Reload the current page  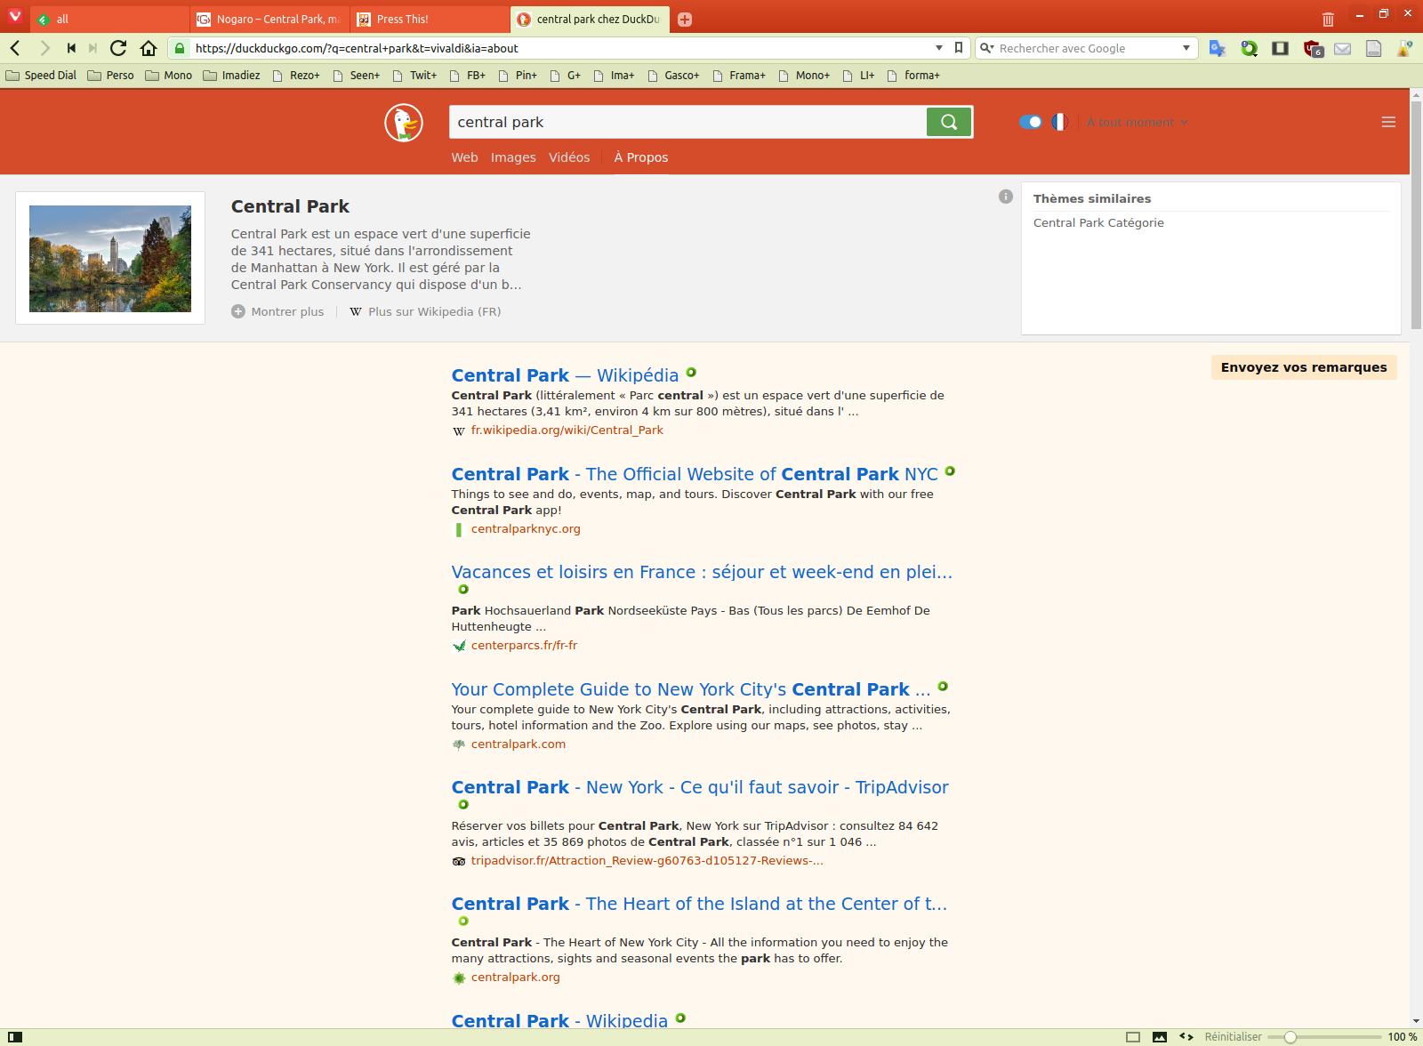pyautogui.click(x=118, y=48)
